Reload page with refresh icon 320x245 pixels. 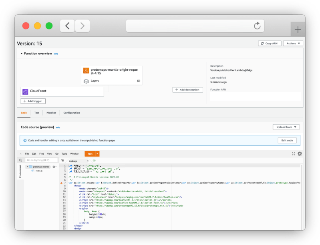[257, 26]
